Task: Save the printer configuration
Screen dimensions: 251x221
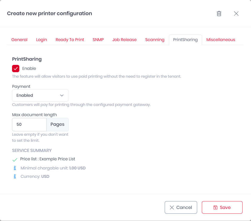Action: 222,207
